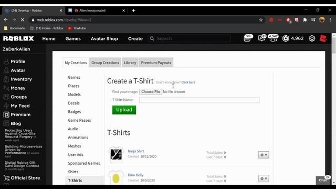
Task: Open the settings gear in Roblox header
Action: (312, 38)
